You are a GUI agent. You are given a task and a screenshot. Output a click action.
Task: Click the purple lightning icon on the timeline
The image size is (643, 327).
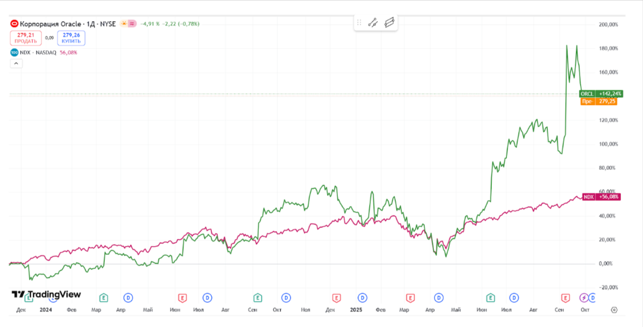[583, 297]
